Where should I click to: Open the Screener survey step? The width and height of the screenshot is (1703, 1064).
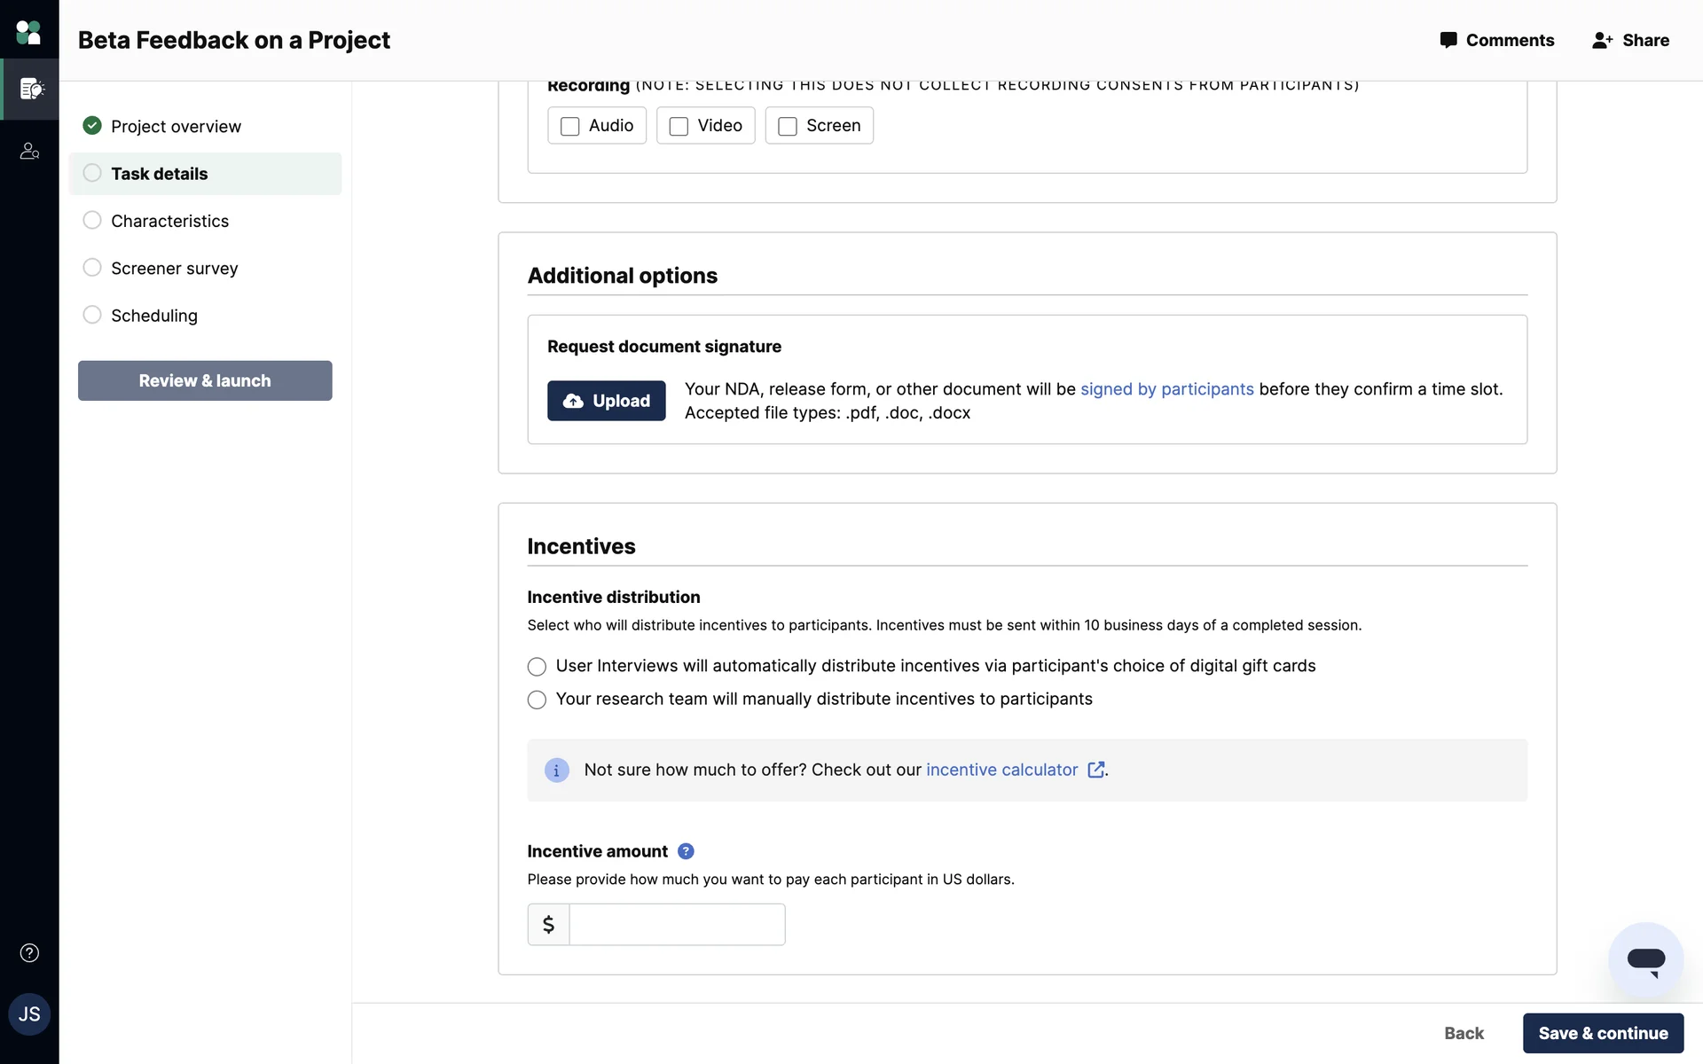pyautogui.click(x=174, y=269)
